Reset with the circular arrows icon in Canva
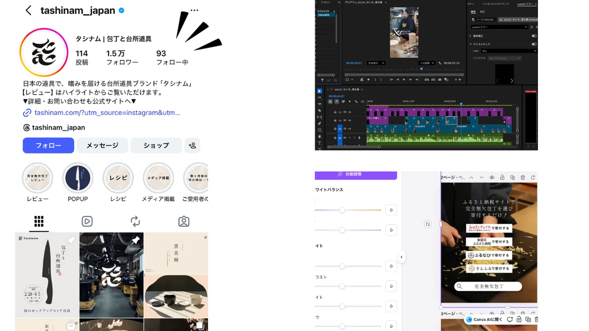 428,224
